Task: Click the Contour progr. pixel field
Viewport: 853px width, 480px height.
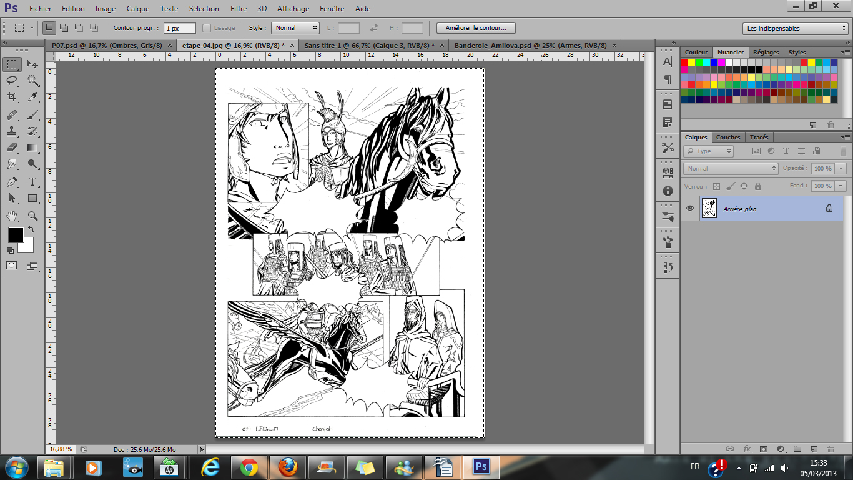Action: point(180,28)
